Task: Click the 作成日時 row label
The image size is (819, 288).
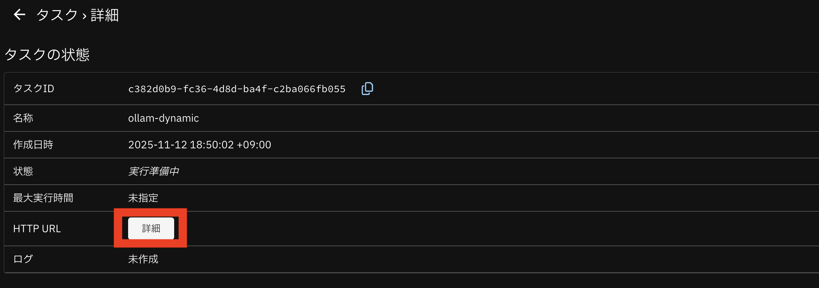Action: point(33,145)
